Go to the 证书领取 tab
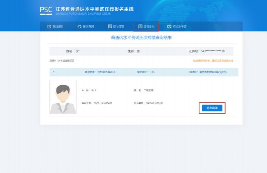Viewport: 267px width, 173px height. point(118,27)
